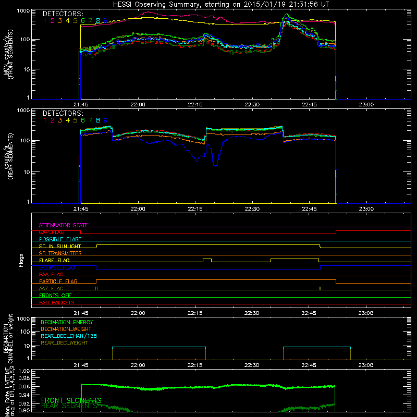The width and height of the screenshot is (417, 417).
Task: Click 22:15 tick under the decimation plot
Action: coord(194,365)
